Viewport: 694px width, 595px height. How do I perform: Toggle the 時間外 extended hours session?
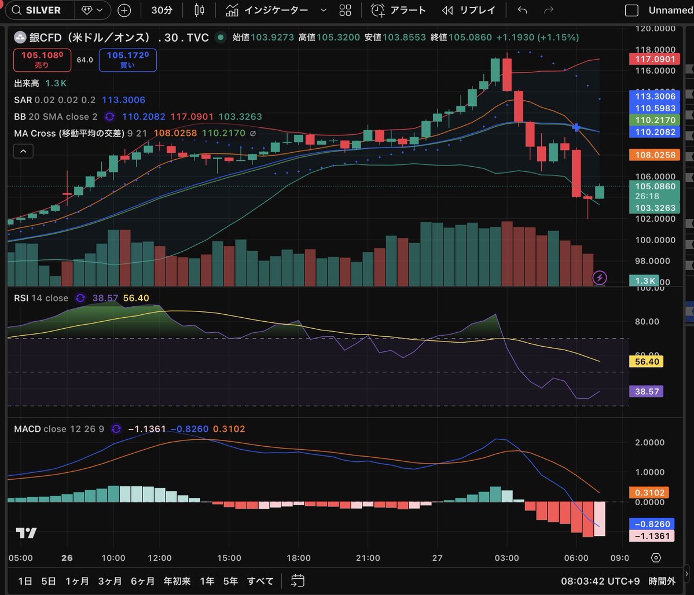pyautogui.click(x=662, y=581)
